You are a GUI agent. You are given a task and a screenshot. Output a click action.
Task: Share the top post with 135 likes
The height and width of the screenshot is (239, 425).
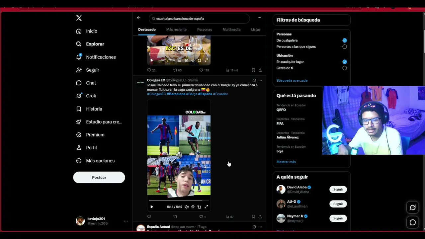[x=260, y=70]
